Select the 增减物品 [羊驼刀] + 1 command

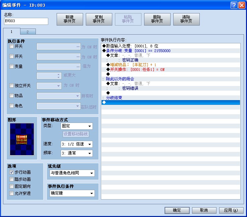pos(171,65)
